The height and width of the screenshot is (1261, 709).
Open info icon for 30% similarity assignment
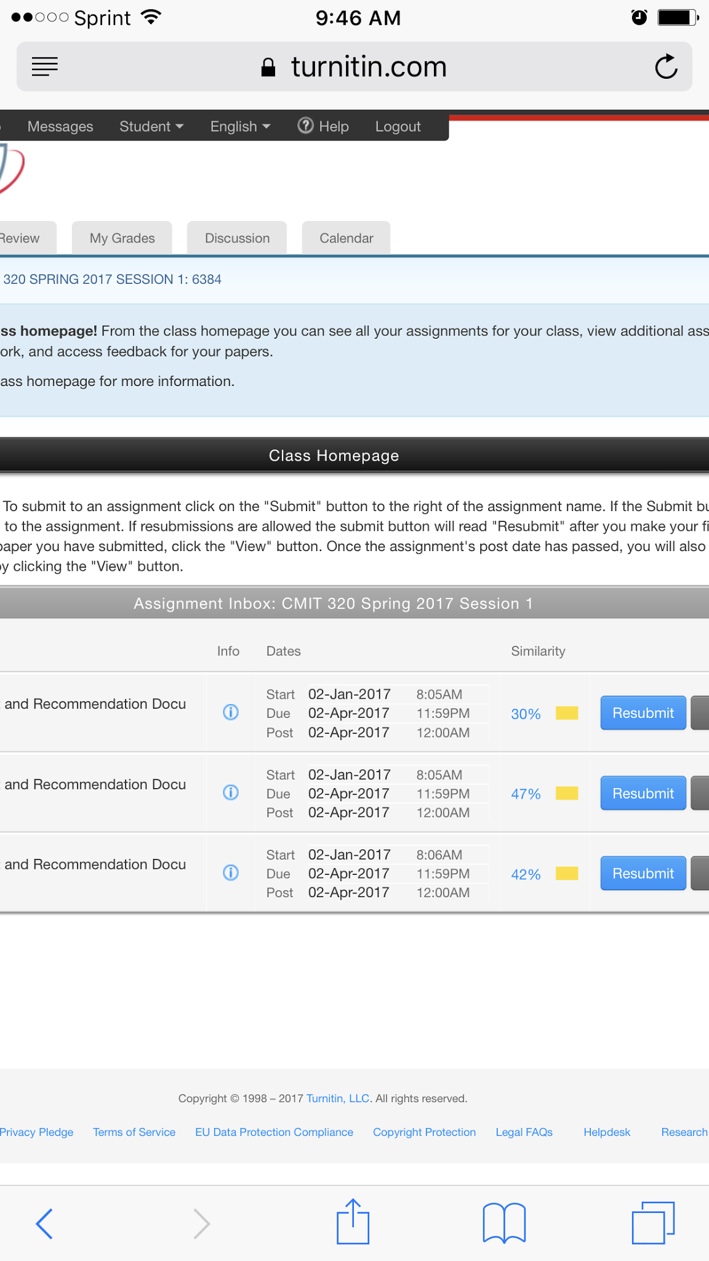pyautogui.click(x=231, y=712)
